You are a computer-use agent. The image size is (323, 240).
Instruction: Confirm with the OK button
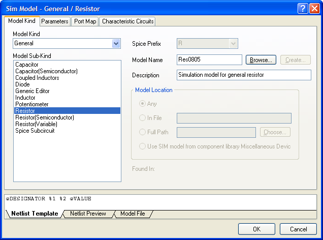256,229
